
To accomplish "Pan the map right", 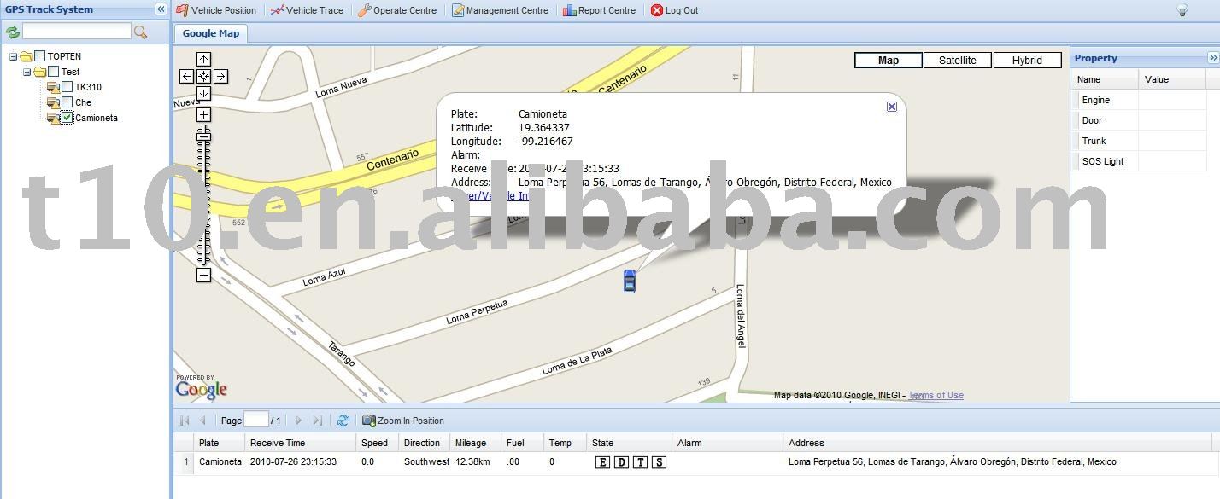I will tap(220, 76).
